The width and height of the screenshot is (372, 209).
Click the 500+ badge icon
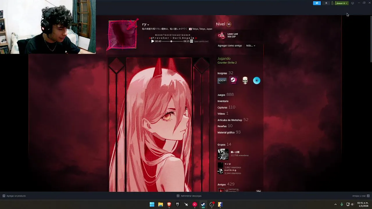pyautogui.click(x=222, y=80)
